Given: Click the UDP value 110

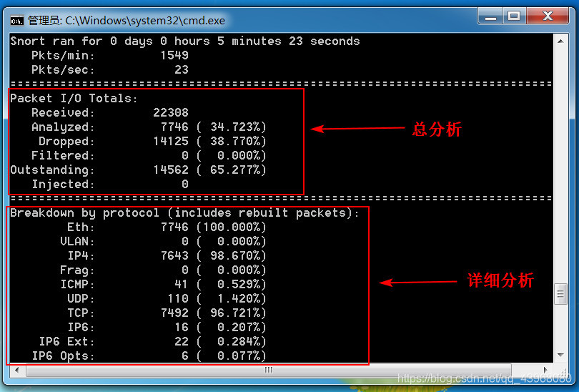Looking at the screenshot, I should pyautogui.click(x=177, y=298).
